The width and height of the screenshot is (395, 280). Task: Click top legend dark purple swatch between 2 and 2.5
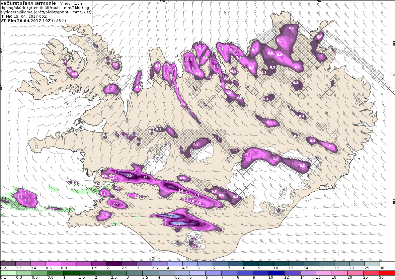click(114, 264)
